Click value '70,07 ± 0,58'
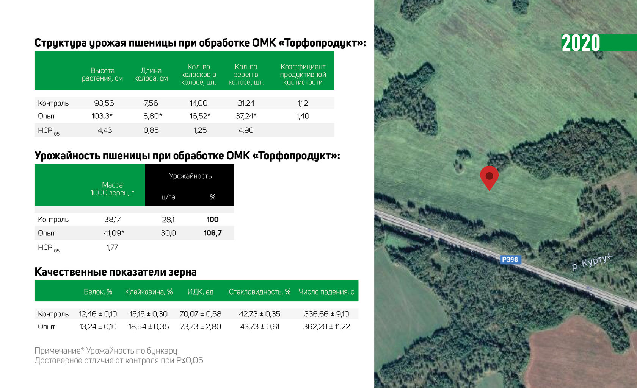Image resolution: width=637 pixels, height=388 pixels. click(201, 314)
